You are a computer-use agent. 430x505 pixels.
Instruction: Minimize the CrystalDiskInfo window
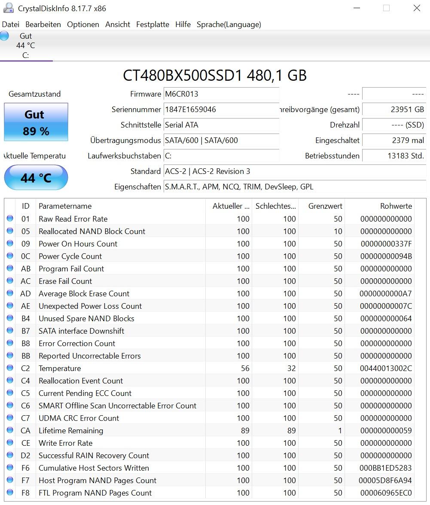point(357,8)
